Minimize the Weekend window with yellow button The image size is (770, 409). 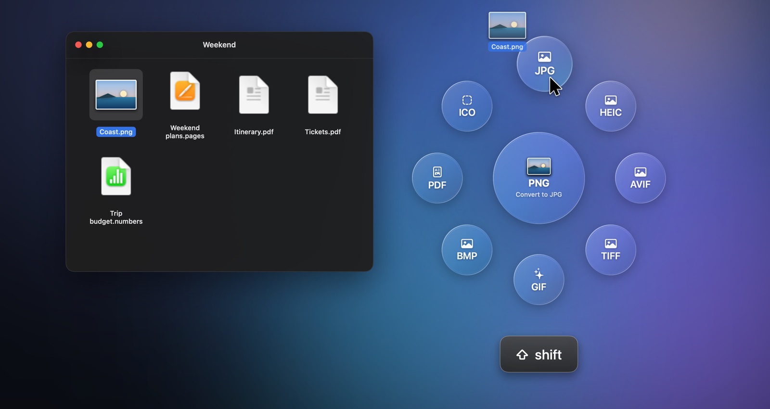[89, 45]
